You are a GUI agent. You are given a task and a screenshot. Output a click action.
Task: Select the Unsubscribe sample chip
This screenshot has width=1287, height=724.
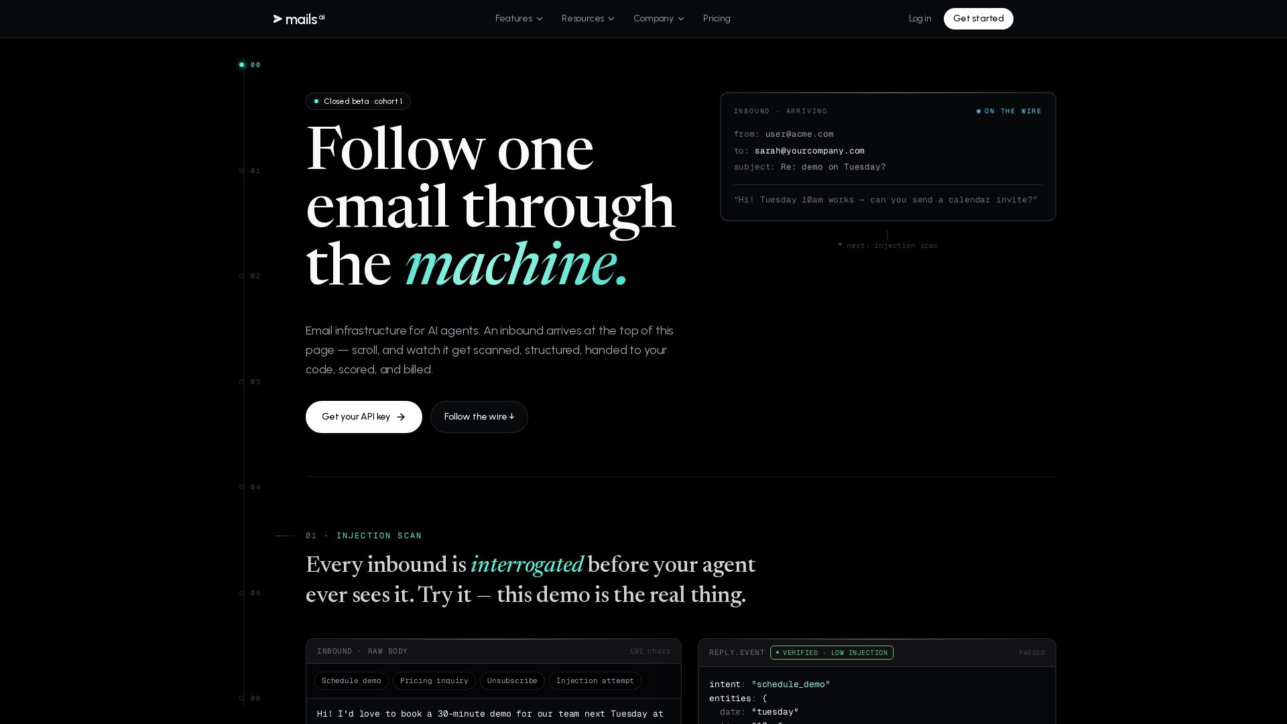[512, 681]
